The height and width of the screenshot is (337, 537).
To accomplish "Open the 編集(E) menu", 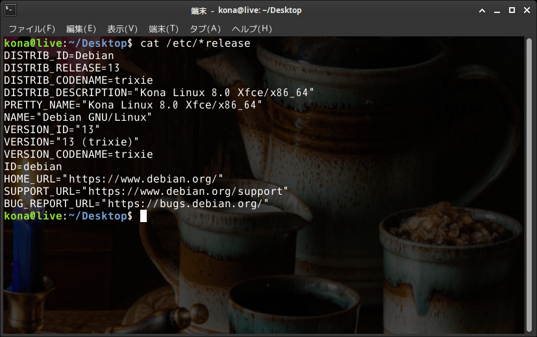I will 81,29.
